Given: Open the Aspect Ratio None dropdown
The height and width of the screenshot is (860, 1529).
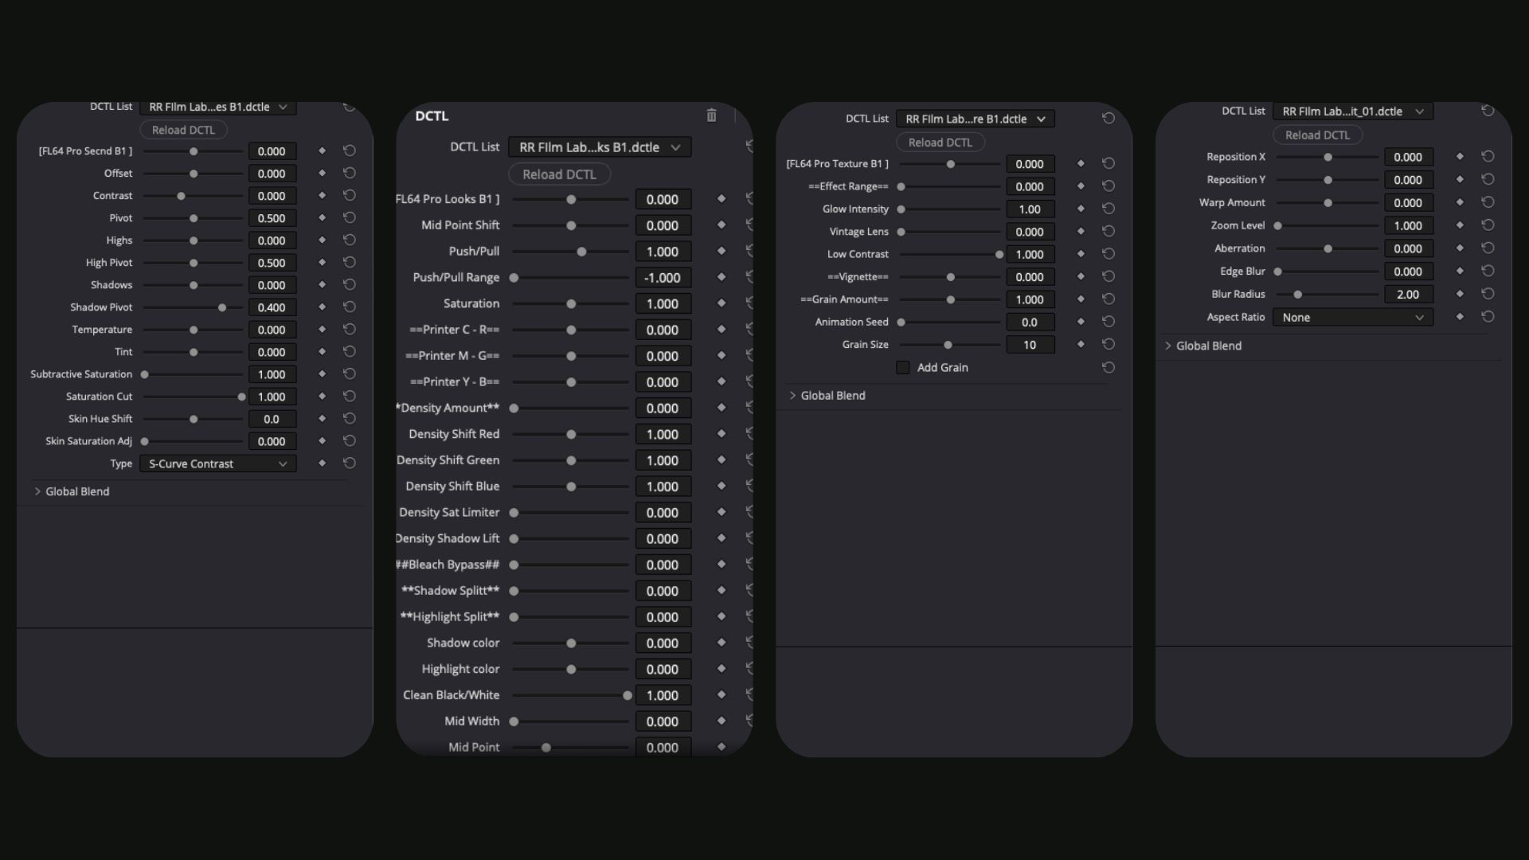Looking at the screenshot, I should pyautogui.click(x=1352, y=317).
